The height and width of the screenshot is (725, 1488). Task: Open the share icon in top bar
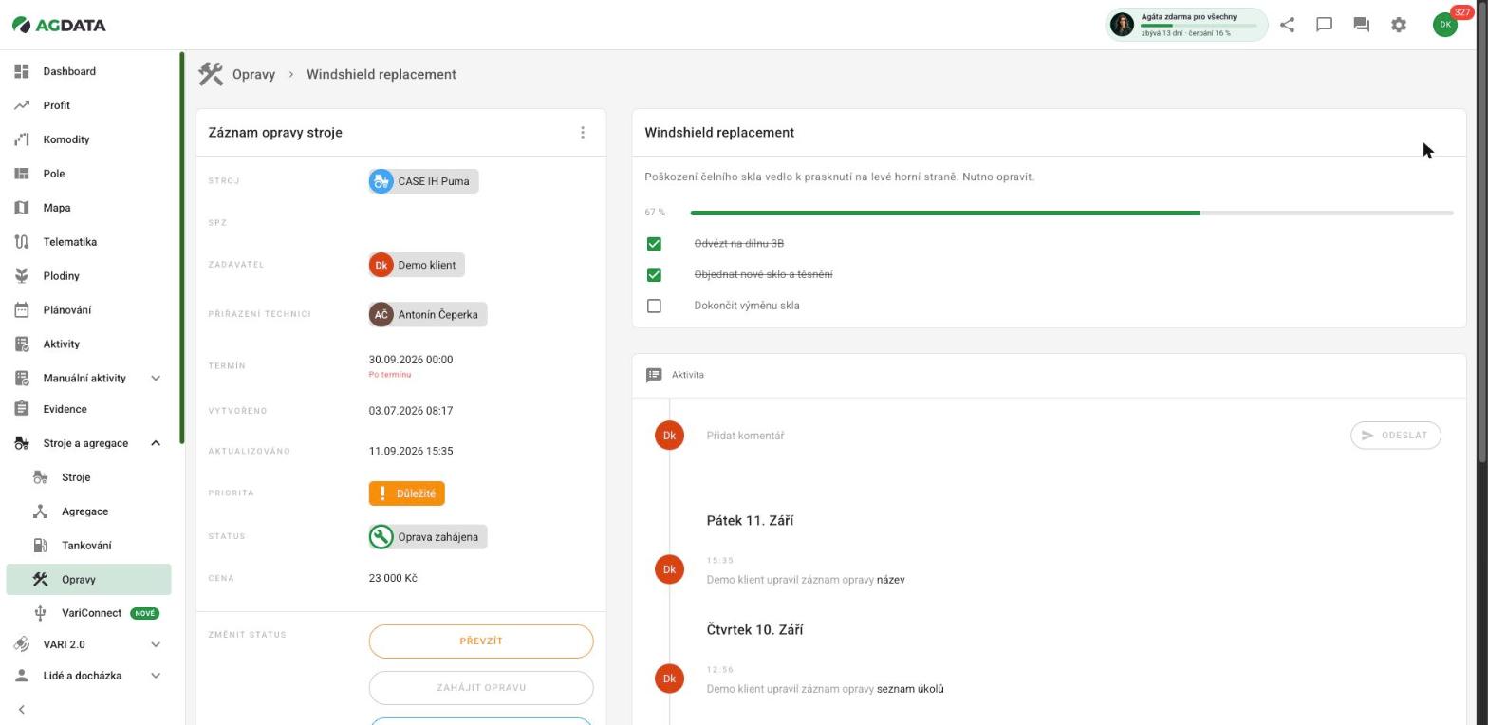[1287, 25]
